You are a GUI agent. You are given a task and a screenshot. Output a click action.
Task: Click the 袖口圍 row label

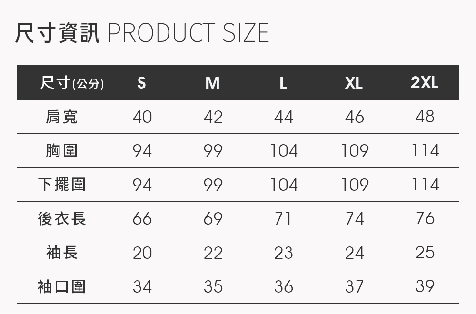[62, 286]
